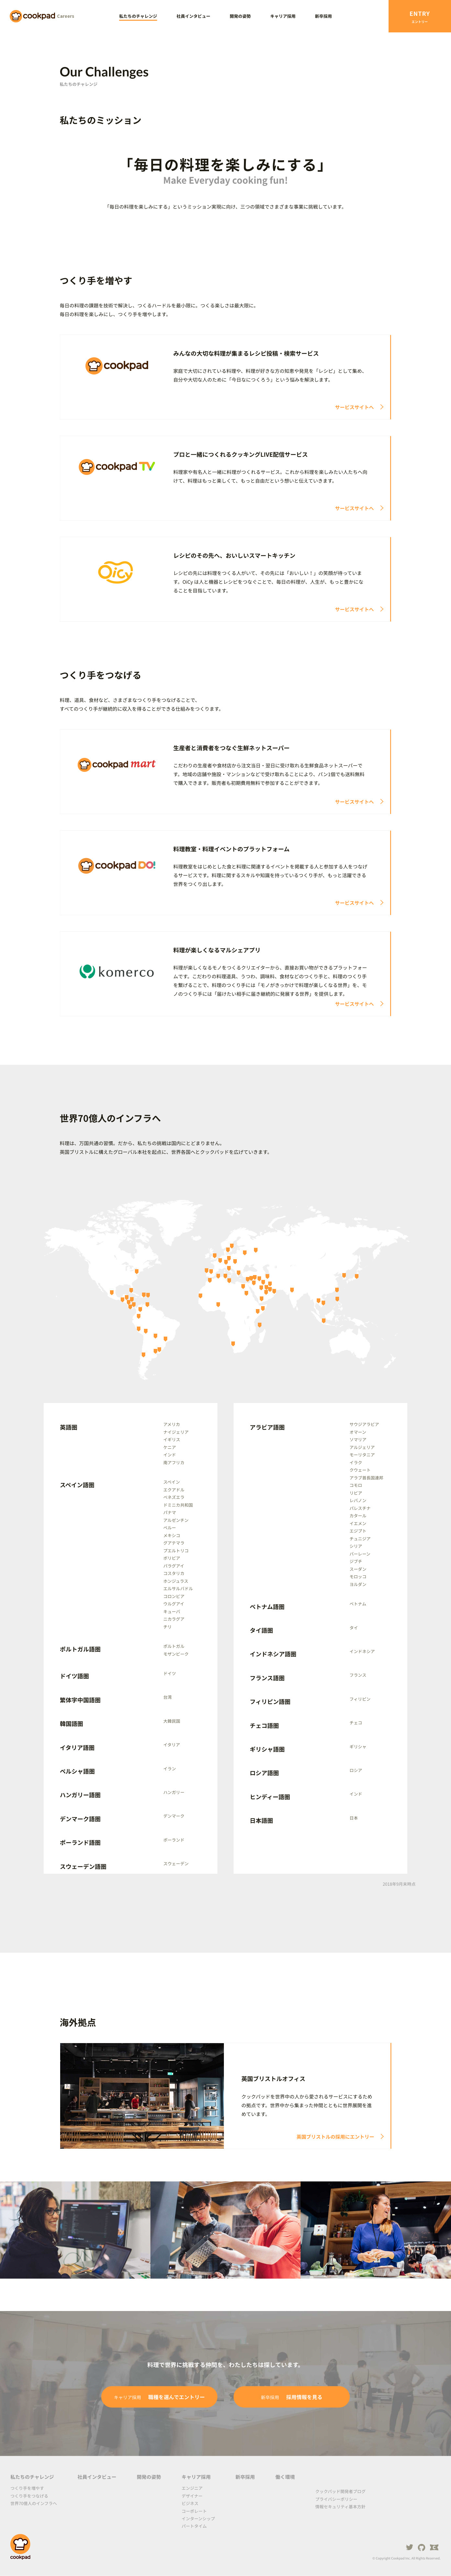The width and height of the screenshot is (451, 2576).
Task: Open 開発の姿勢 footer heading
Action: (x=149, y=2477)
